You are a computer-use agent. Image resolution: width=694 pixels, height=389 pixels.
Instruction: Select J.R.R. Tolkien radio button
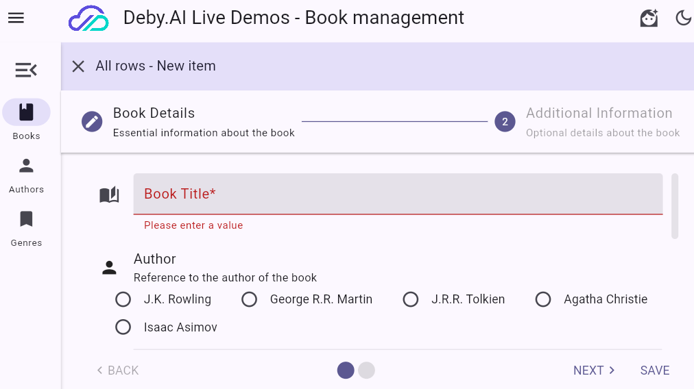click(411, 299)
